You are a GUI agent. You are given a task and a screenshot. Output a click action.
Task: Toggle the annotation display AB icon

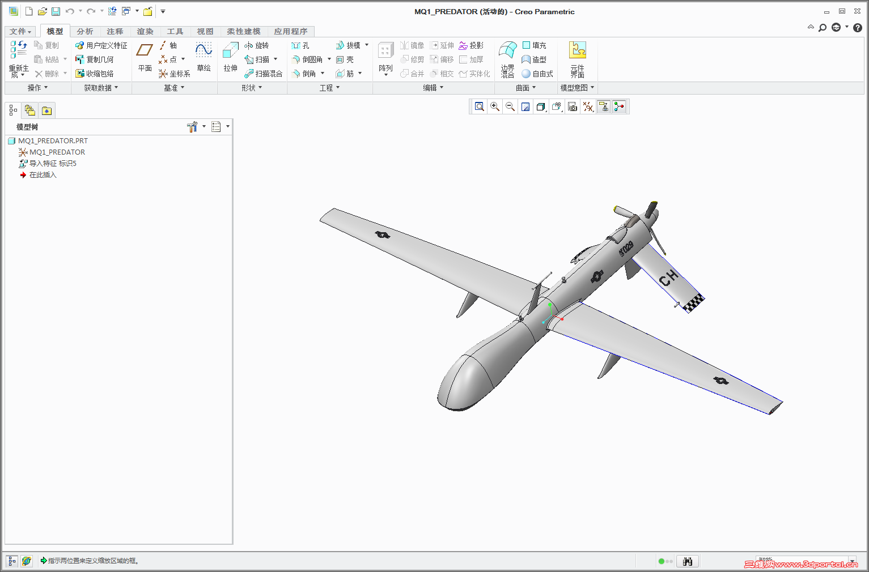click(557, 106)
